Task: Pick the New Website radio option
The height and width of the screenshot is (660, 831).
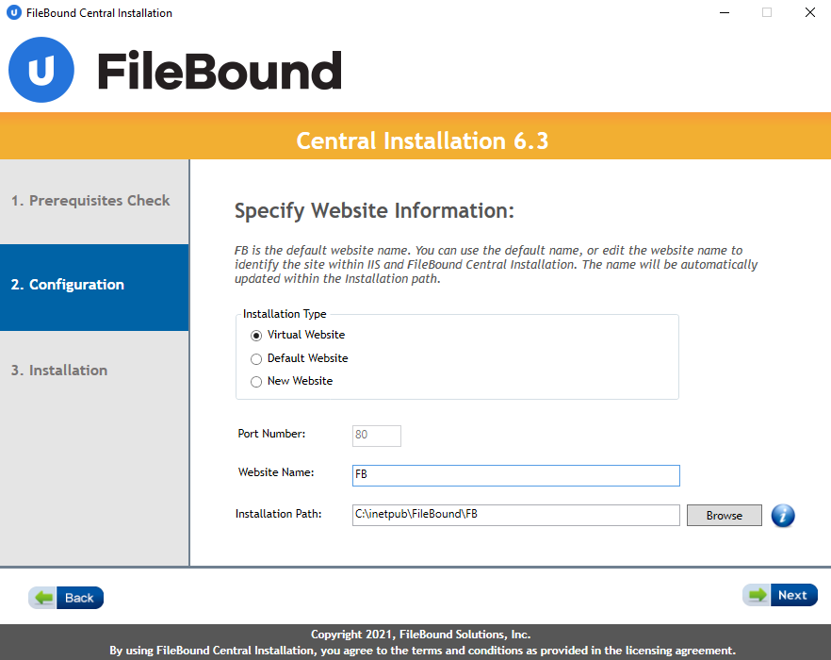Action: 256,382
